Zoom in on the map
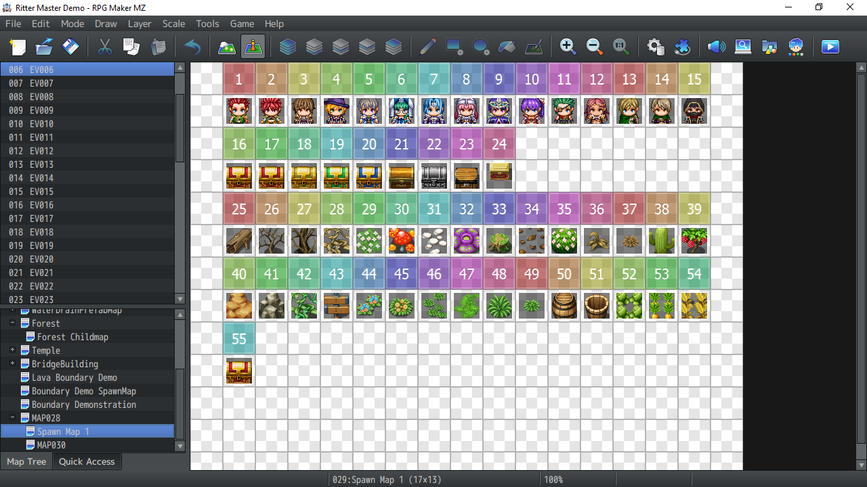The width and height of the screenshot is (867, 487). [x=568, y=47]
